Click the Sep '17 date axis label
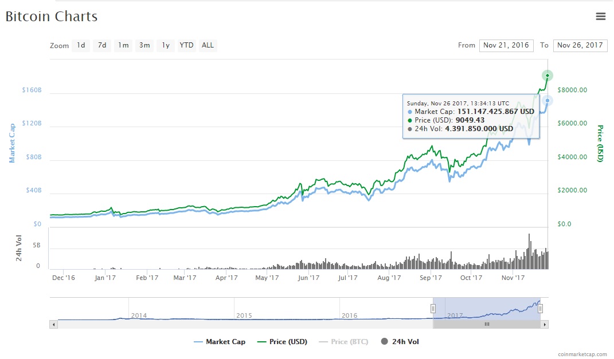The image size is (614, 359). 431,278
